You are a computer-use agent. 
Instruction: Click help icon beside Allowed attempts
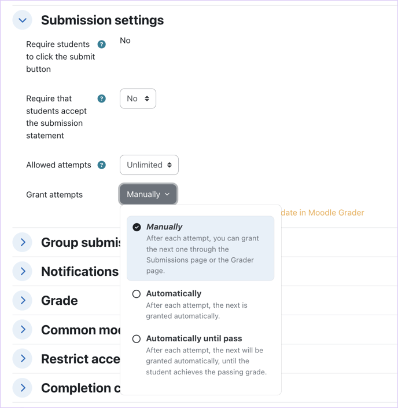pos(102,165)
